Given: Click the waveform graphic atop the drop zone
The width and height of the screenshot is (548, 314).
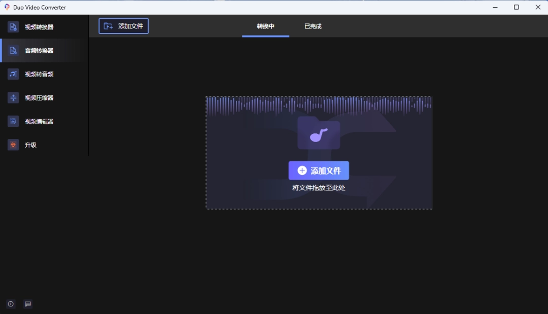Looking at the screenshot, I should 319,105.
